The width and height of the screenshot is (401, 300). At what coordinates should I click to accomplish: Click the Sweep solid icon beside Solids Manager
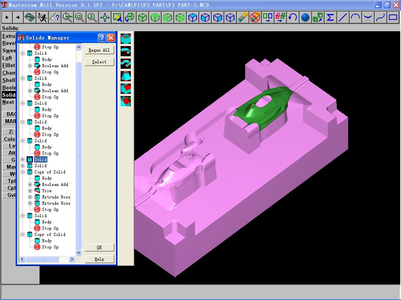(x=126, y=64)
